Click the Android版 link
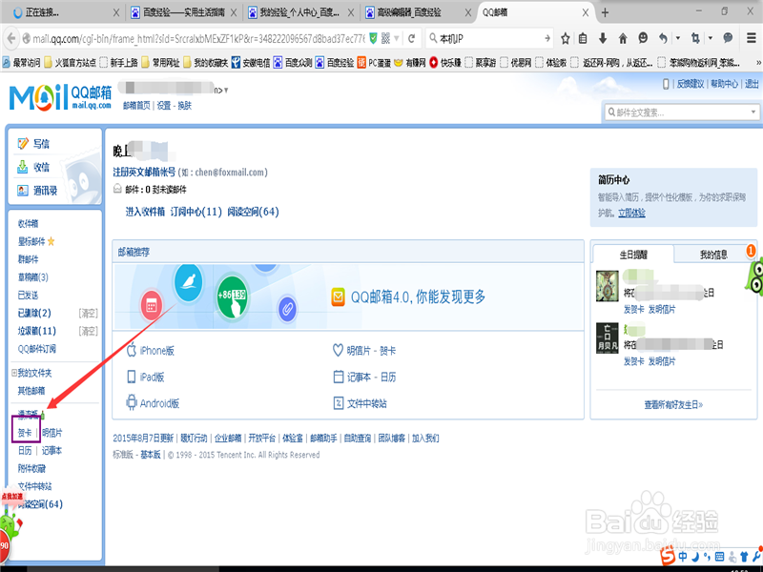Screen dimensions: 763x572 [159, 403]
